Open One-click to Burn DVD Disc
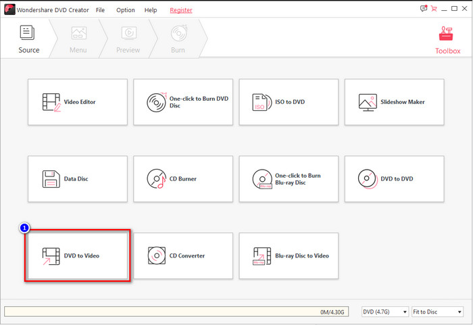473x325 pixels. [x=183, y=102]
